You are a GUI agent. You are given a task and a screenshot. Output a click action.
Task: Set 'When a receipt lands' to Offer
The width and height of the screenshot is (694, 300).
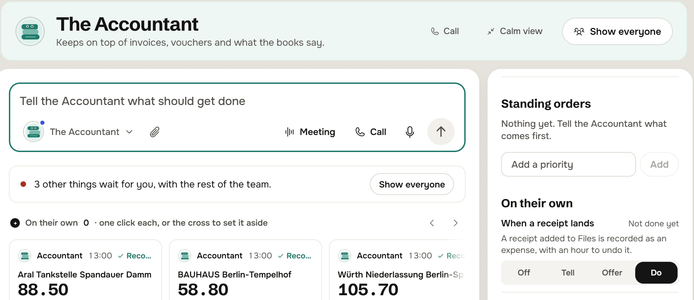tap(612, 273)
